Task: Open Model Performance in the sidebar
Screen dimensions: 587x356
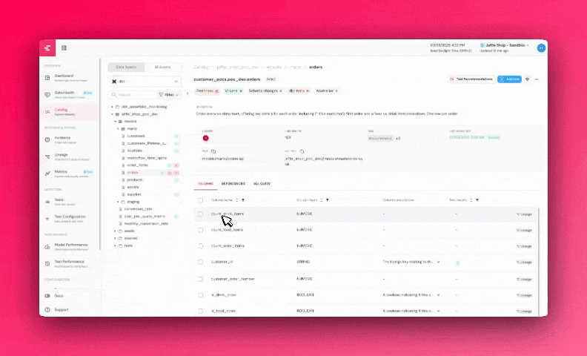Action: [x=69, y=246]
